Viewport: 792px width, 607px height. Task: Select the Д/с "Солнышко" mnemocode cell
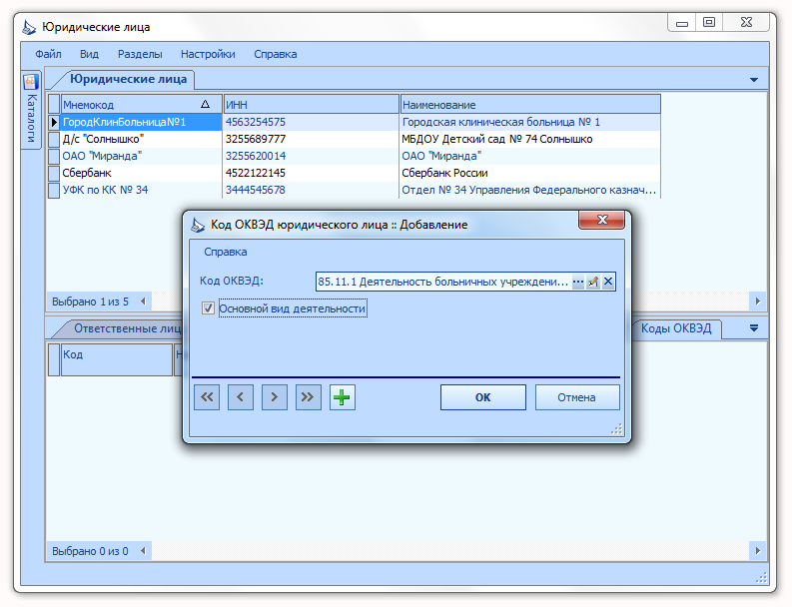tap(142, 139)
